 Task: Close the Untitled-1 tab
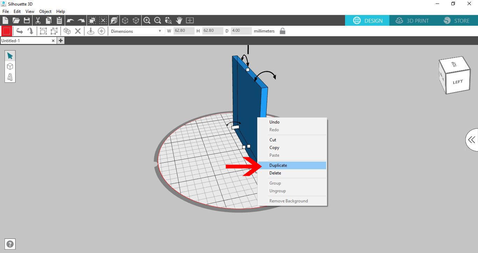(x=53, y=40)
